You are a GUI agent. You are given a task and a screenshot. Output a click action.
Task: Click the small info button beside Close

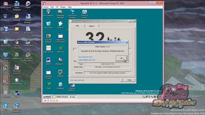click(122, 80)
